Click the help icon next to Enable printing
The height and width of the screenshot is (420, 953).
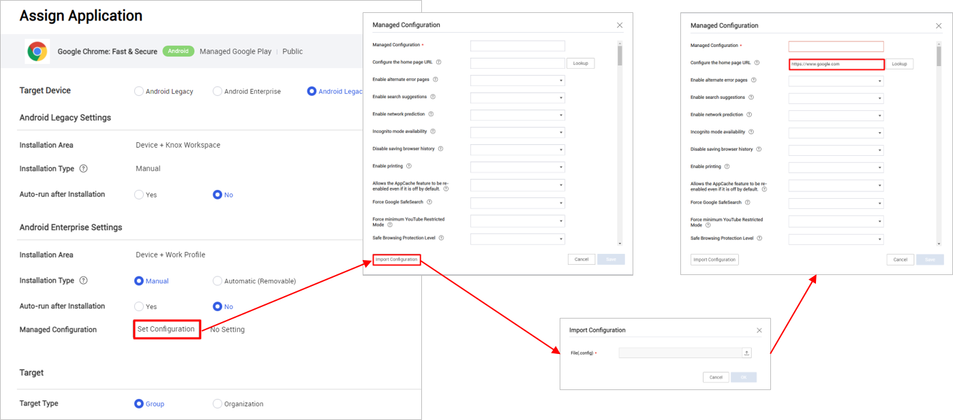pos(408,164)
